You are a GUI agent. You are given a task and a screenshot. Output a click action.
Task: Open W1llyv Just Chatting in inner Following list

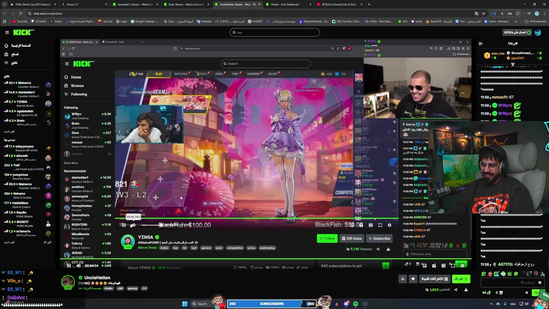click(x=87, y=116)
